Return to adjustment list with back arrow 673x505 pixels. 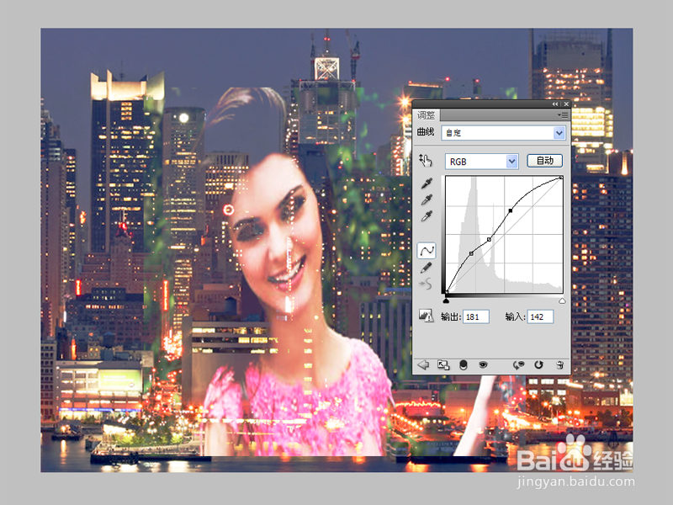tap(423, 365)
